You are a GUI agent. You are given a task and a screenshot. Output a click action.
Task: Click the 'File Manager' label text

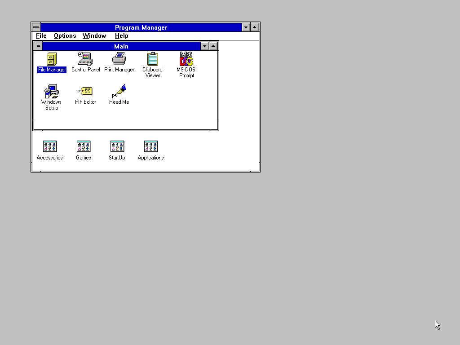[x=52, y=70]
